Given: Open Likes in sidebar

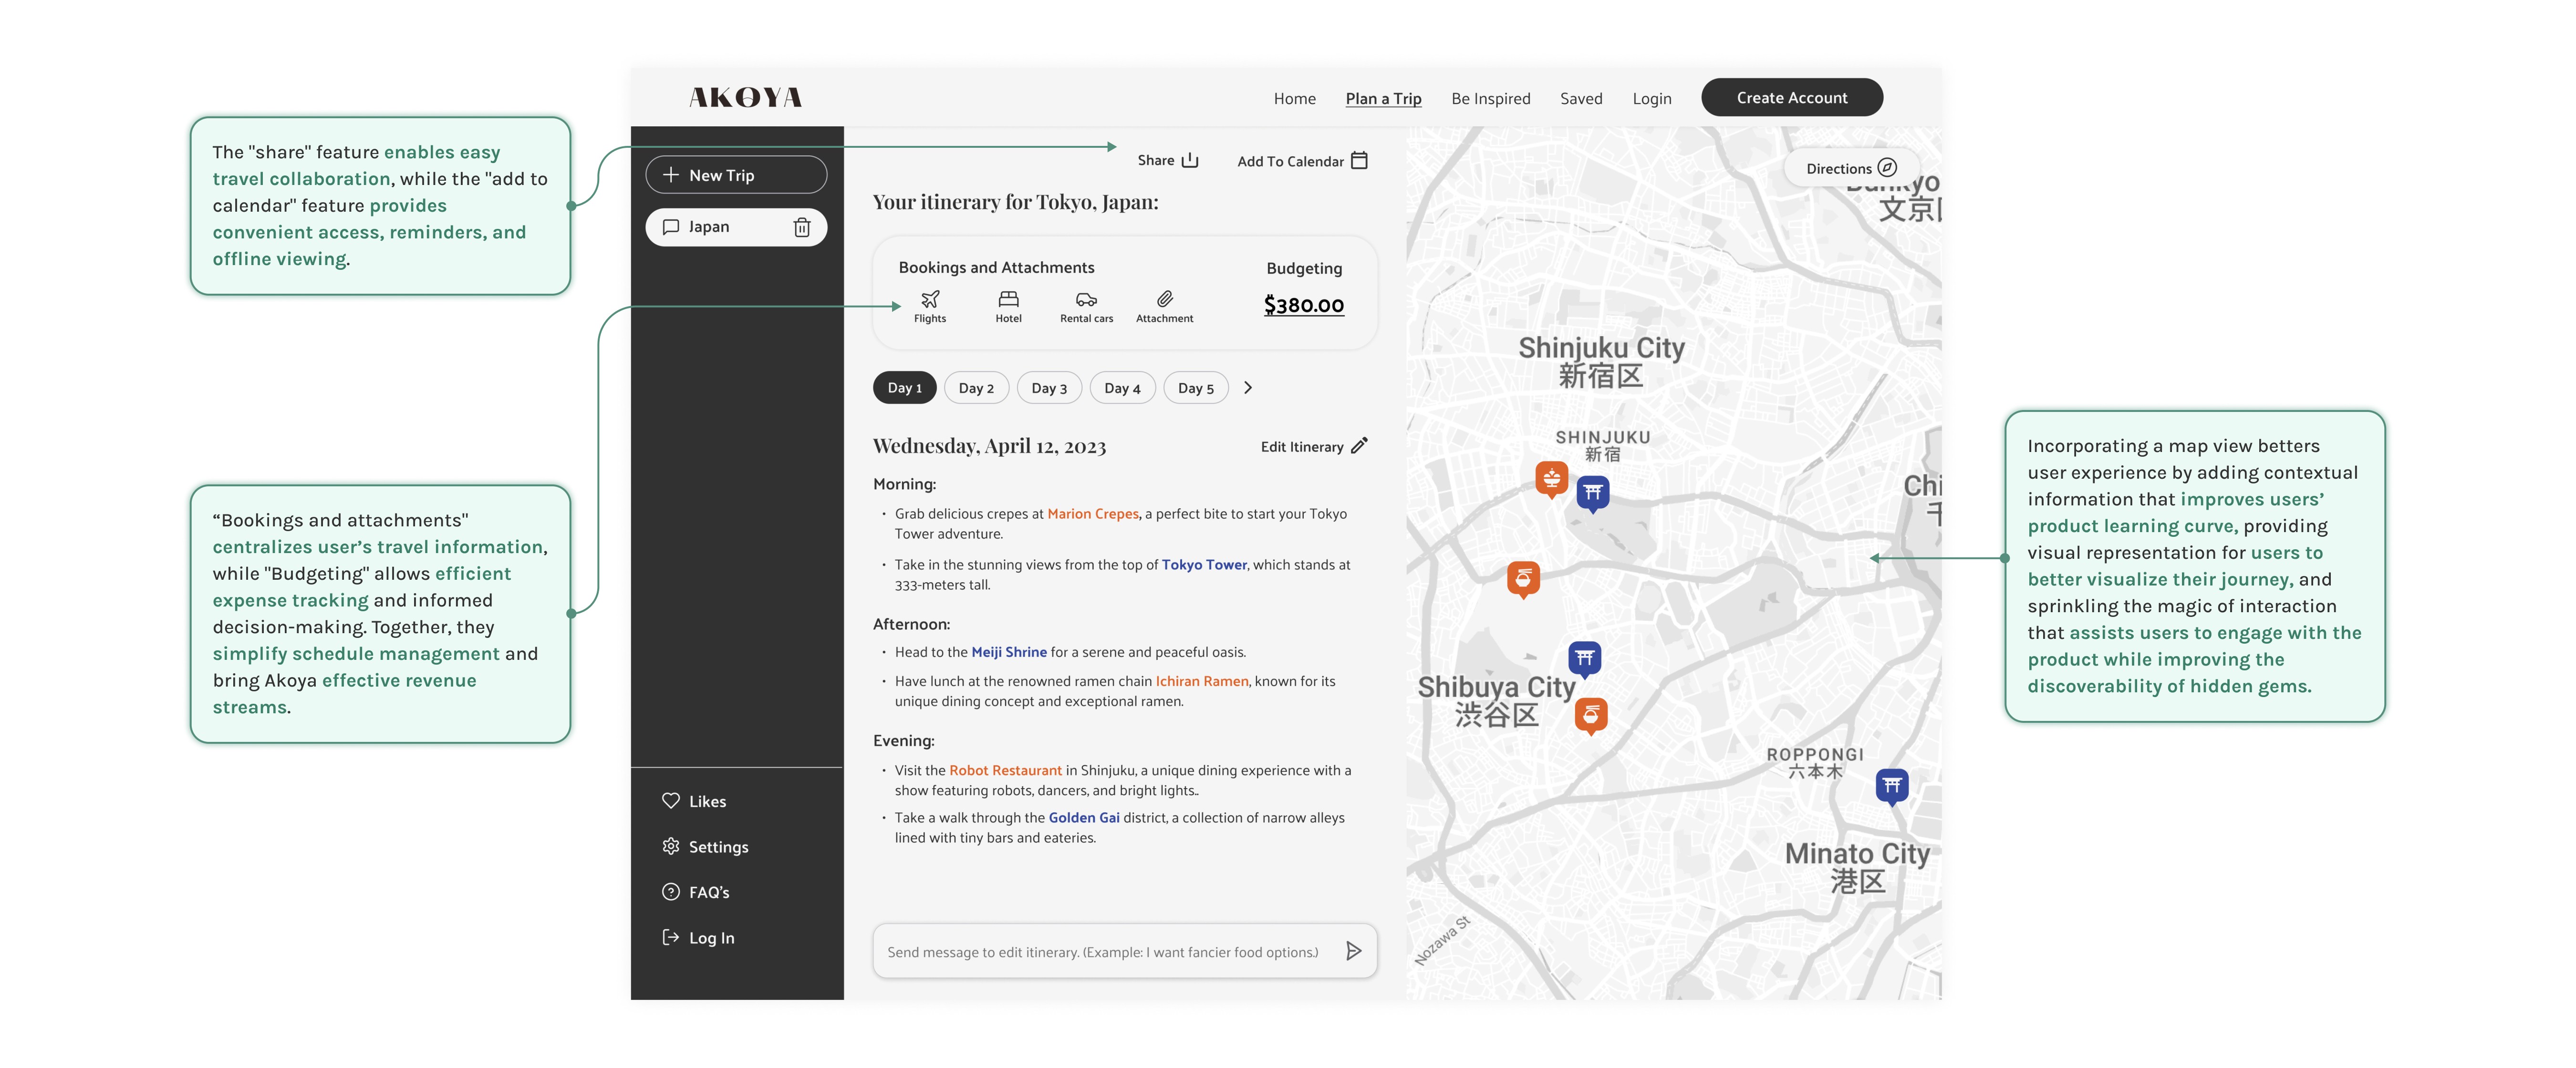Looking at the screenshot, I should tap(694, 801).
